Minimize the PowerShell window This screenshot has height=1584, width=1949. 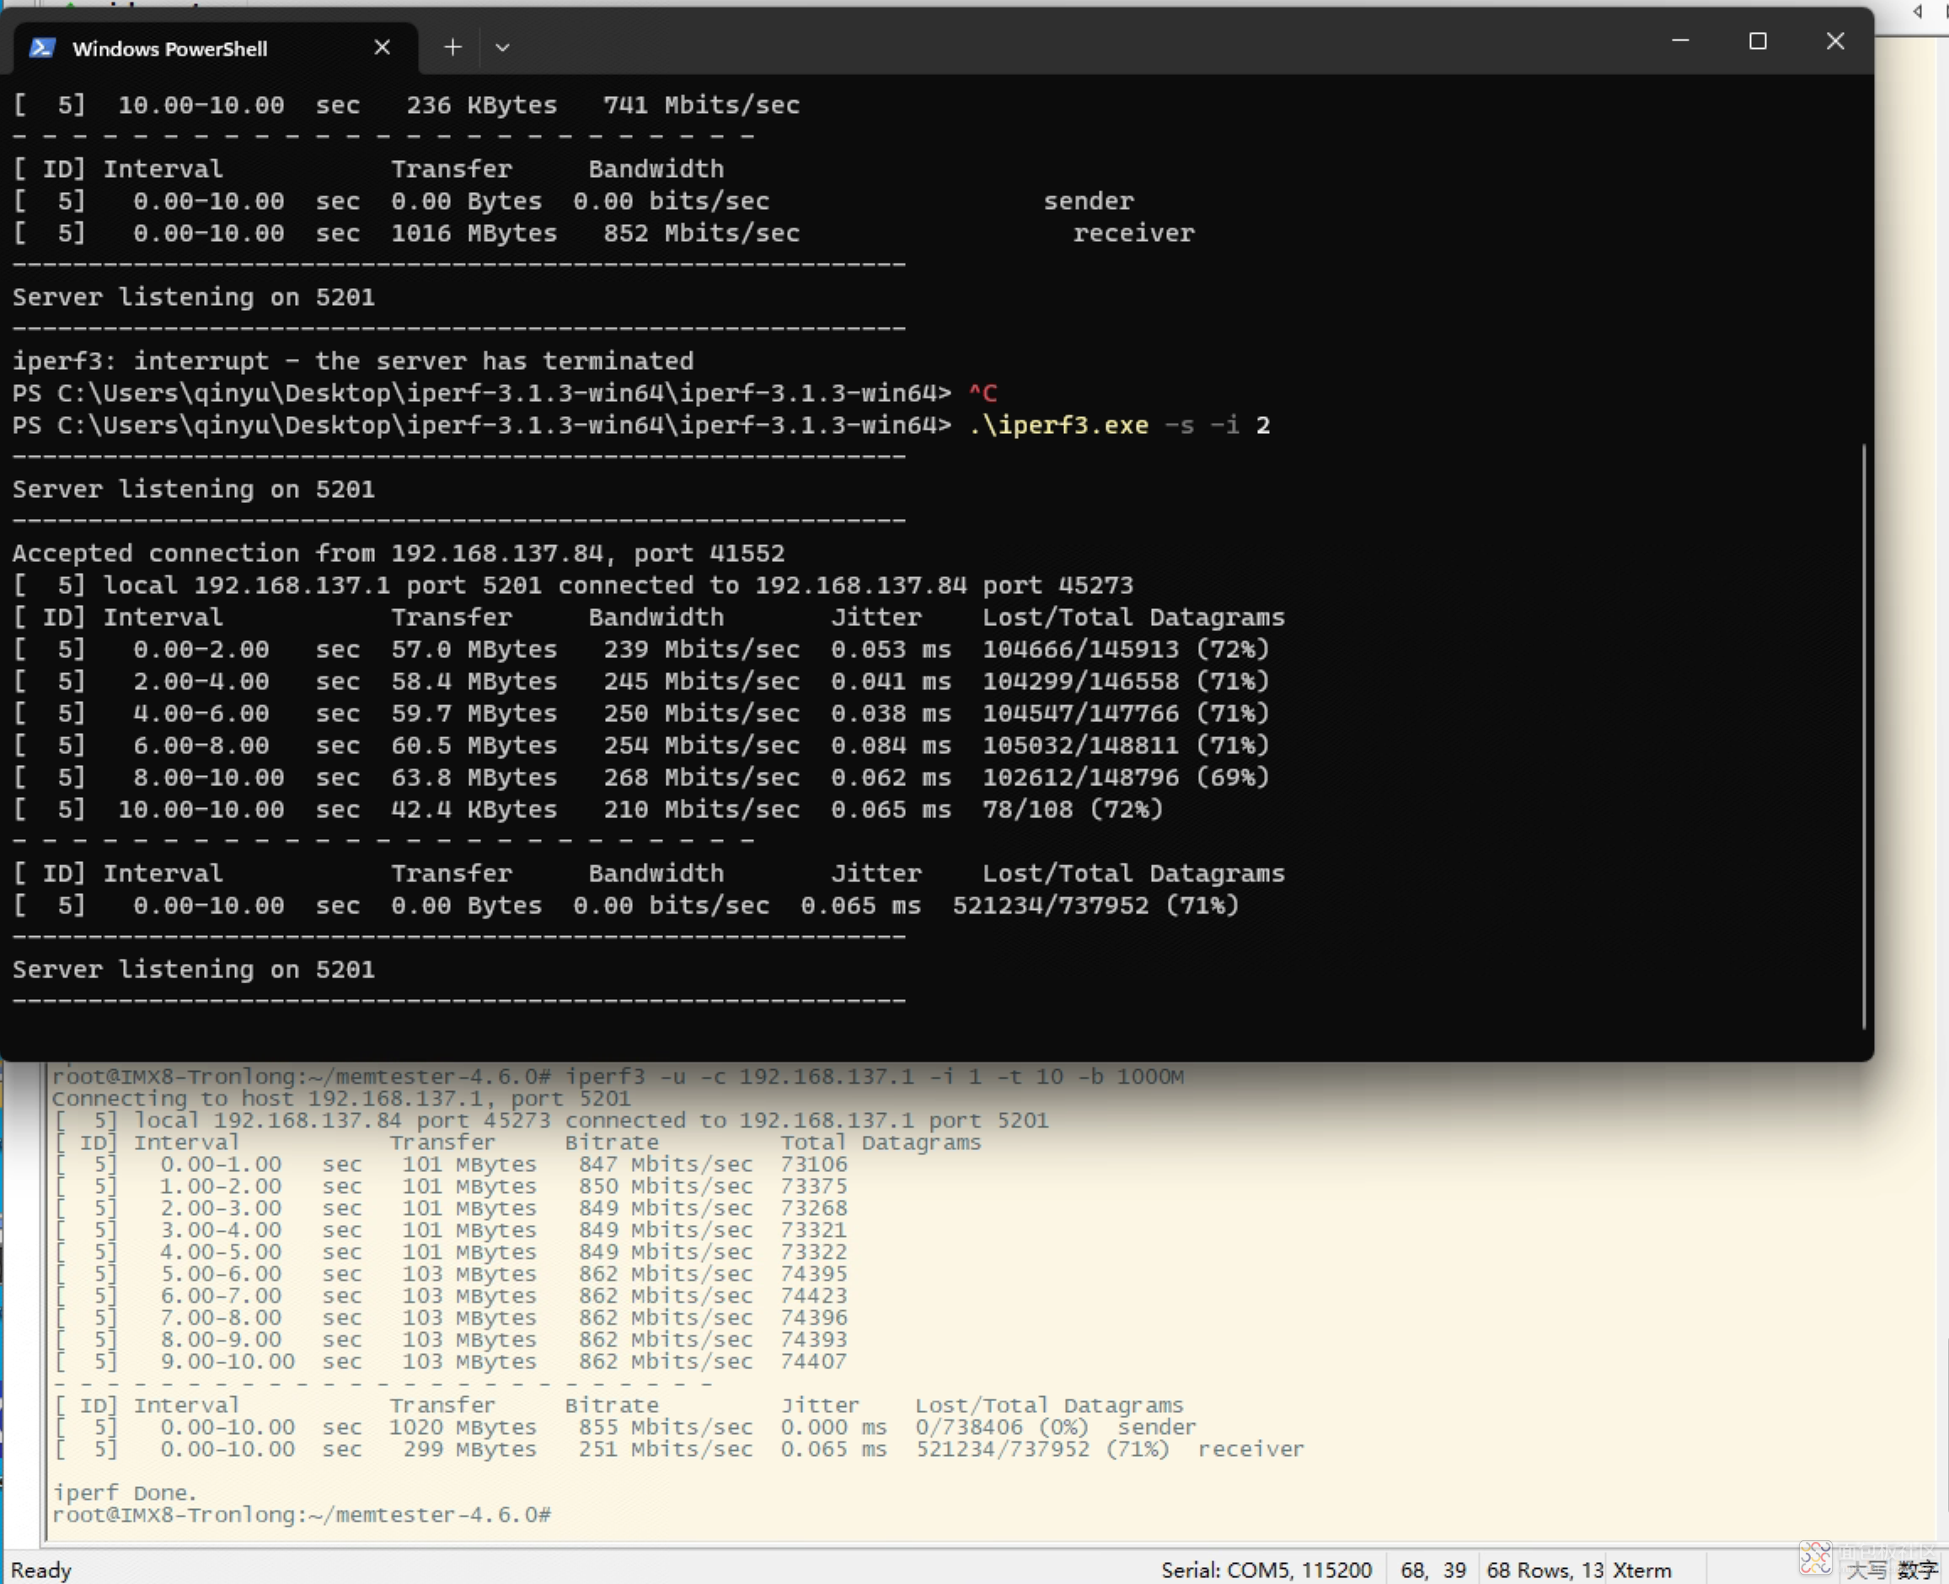click(x=1681, y=41)
